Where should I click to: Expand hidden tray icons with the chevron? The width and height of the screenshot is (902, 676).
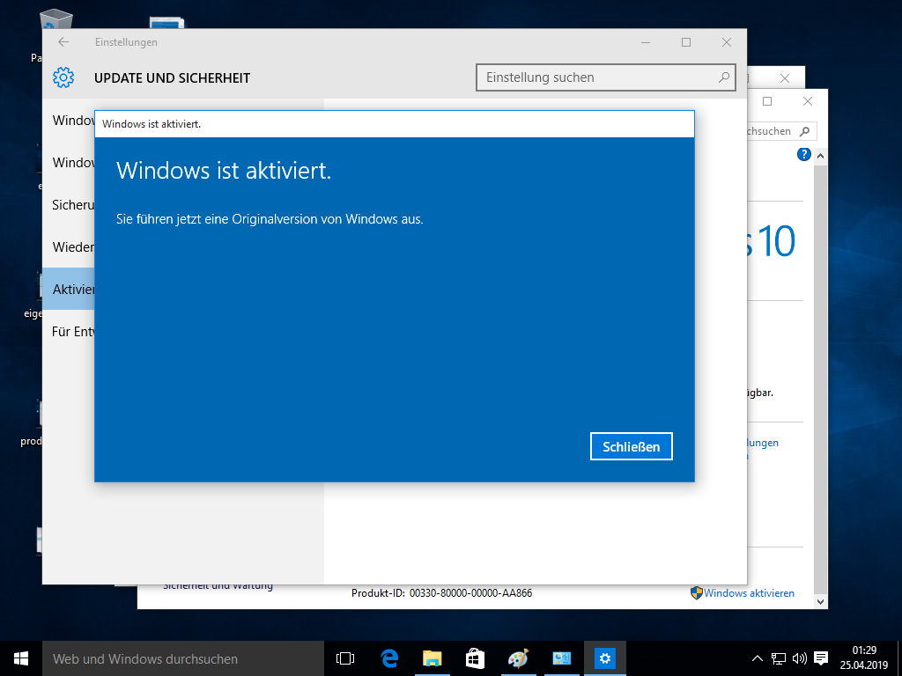click(x=757, y=658)
